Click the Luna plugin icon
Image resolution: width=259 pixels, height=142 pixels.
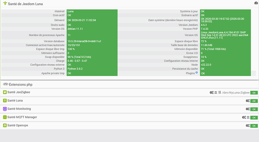pos(5,101)
